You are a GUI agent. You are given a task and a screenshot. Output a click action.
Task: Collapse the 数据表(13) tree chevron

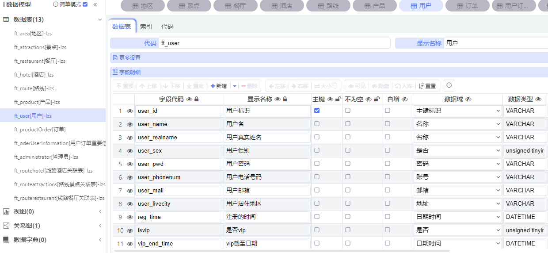click(x=100, y=20)
